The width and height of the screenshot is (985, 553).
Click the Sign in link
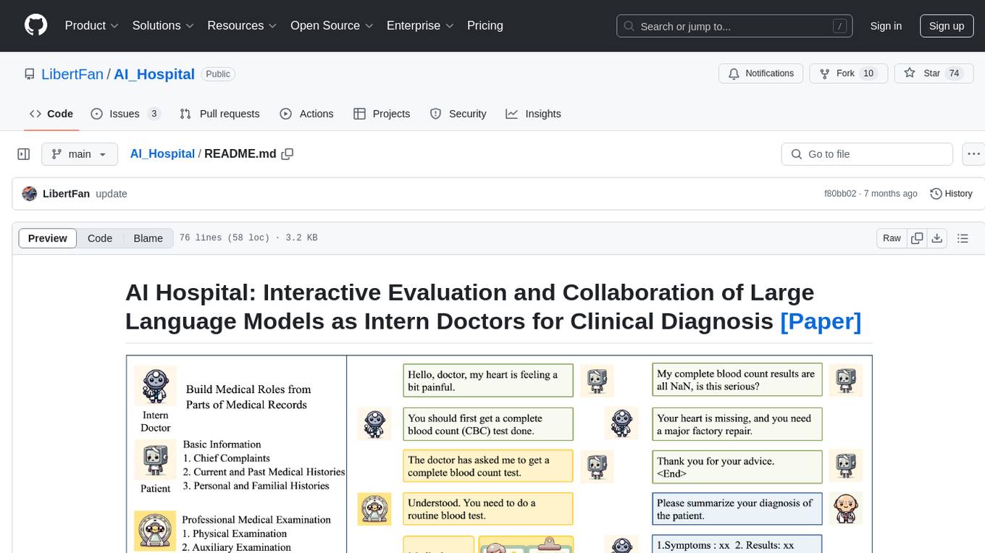(886, 26)
